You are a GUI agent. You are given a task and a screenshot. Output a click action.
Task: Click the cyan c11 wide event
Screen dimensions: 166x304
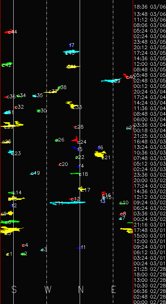click(68, 203)
